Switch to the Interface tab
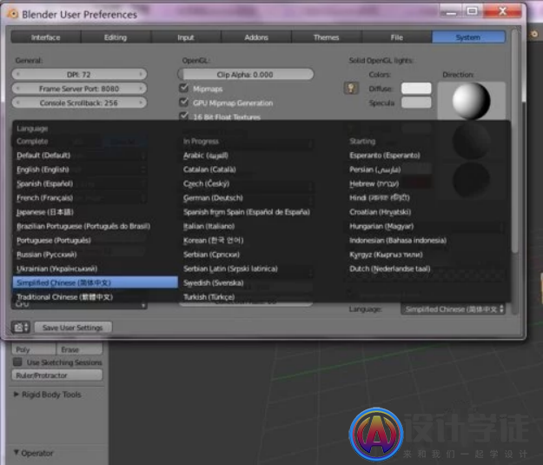 (46, 37)
